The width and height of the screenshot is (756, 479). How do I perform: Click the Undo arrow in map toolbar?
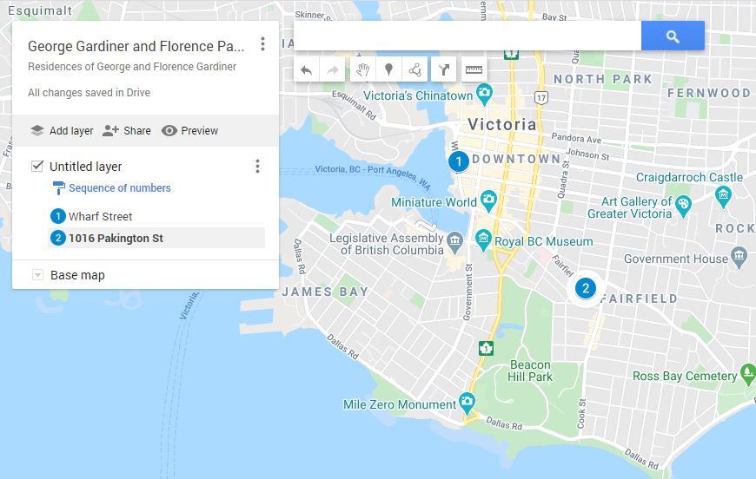click(x=306, y=70)
